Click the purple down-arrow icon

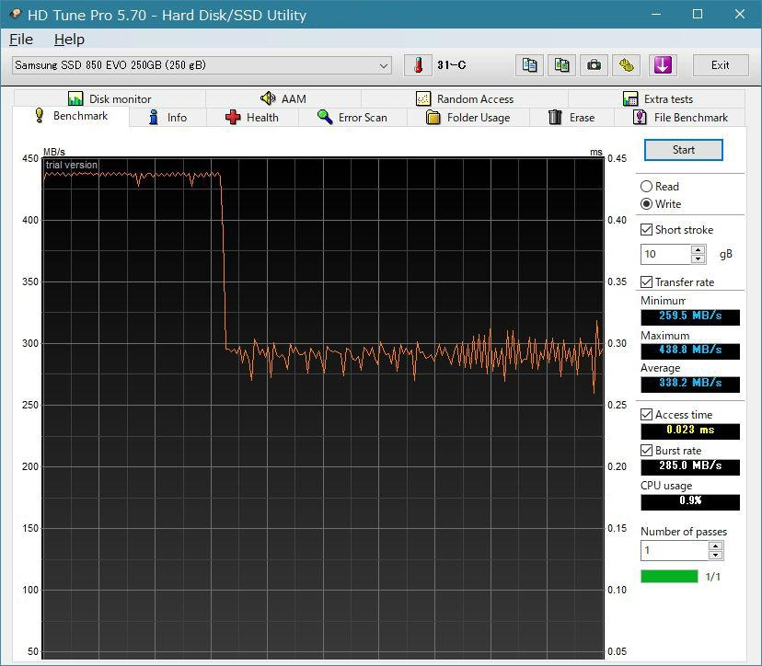point(662,65)
